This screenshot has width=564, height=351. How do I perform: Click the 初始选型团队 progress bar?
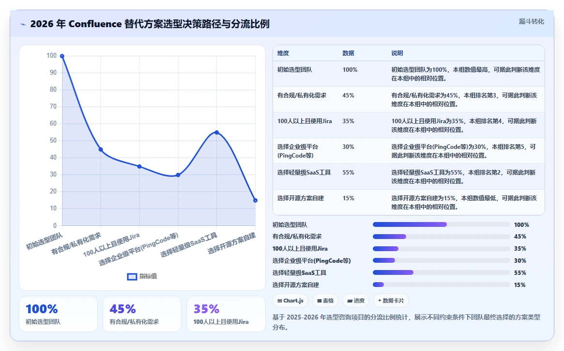click(442, 224)
